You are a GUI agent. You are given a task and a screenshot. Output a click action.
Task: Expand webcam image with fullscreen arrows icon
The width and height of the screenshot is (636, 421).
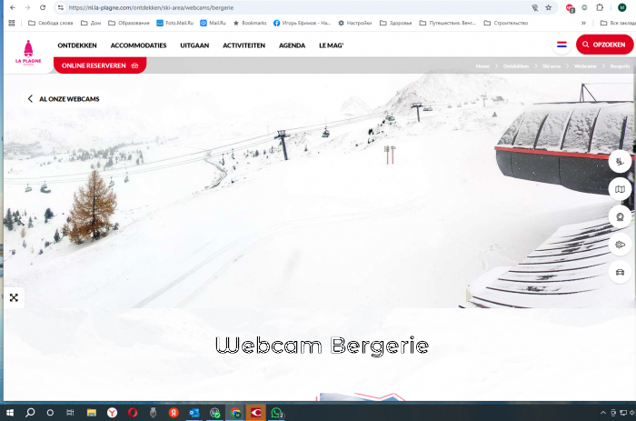[14, 297]
